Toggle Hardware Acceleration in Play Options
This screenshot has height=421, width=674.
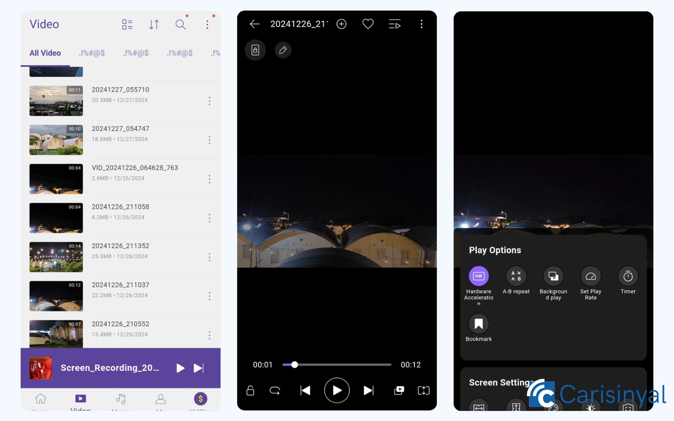click(479, 286)
